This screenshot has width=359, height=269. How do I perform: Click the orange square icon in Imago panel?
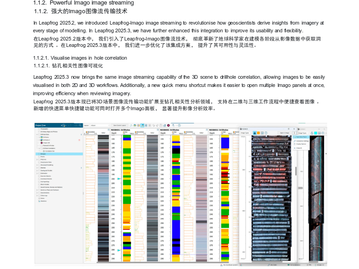pyautogui.click(x=258, y=133)
